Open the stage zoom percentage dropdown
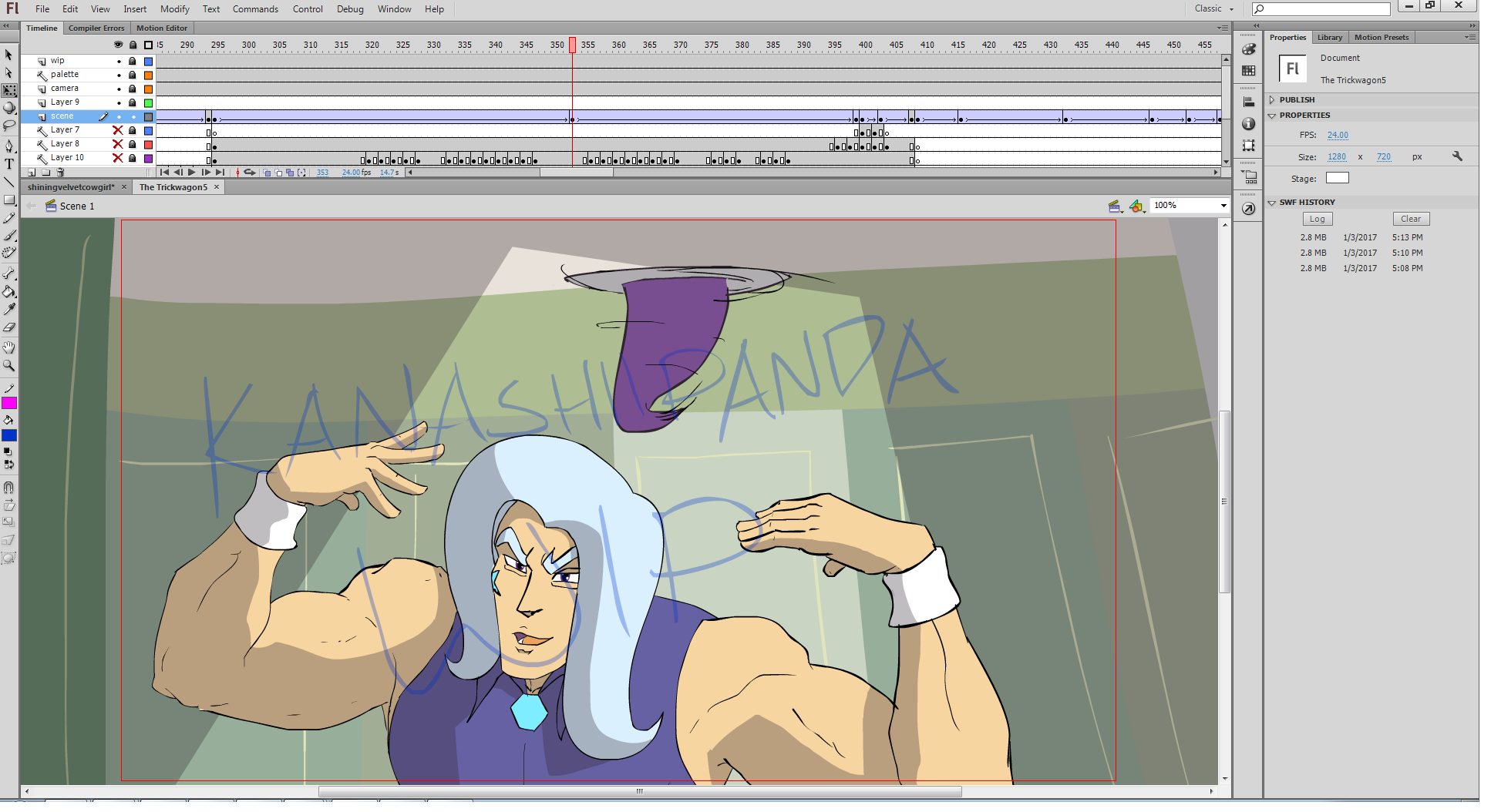 tap(1223, 206)
